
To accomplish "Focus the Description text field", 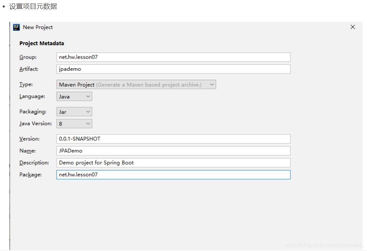I will pyautogui.click(x=173, y=162).
